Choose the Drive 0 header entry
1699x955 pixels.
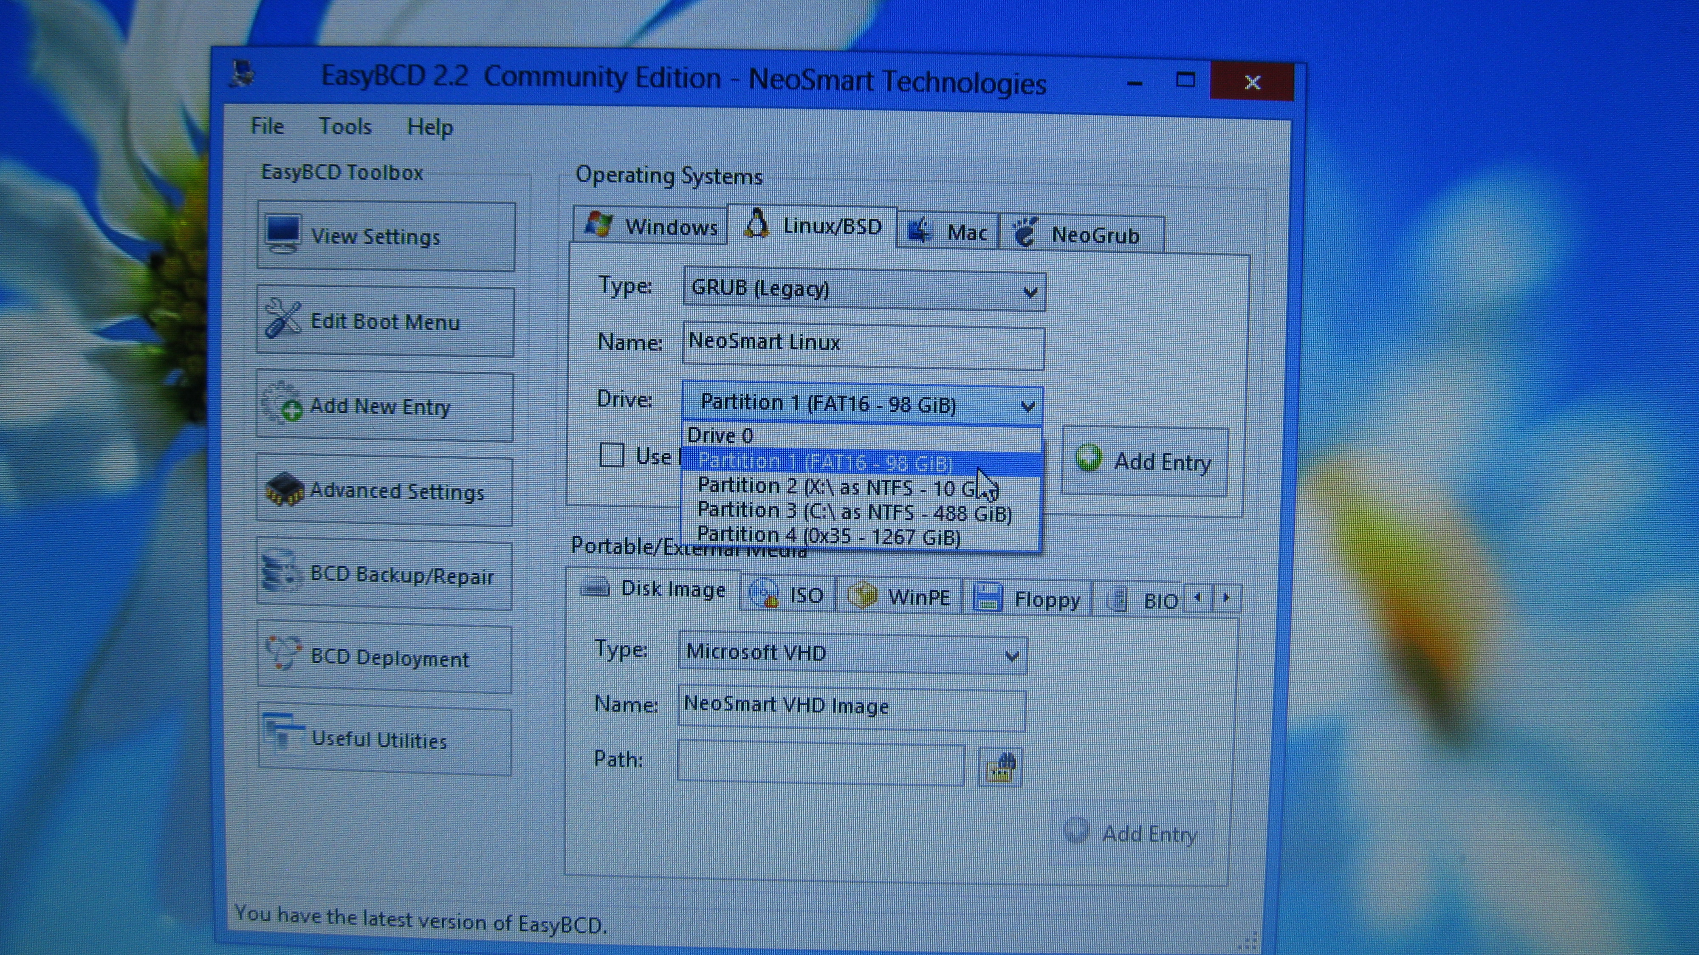861,436
